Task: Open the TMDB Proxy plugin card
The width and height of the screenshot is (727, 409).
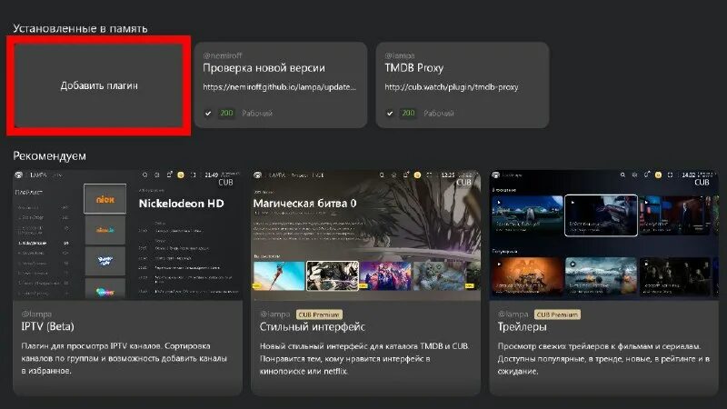Action: point(463,85)
